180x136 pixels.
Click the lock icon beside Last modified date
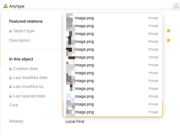coord(11,78)
